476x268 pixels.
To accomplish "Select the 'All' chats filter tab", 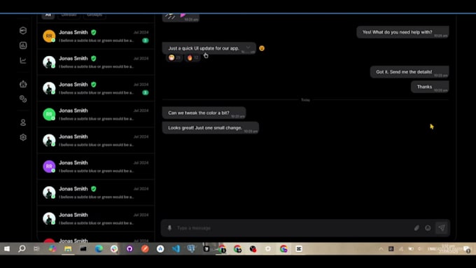I will click(48, 15).
